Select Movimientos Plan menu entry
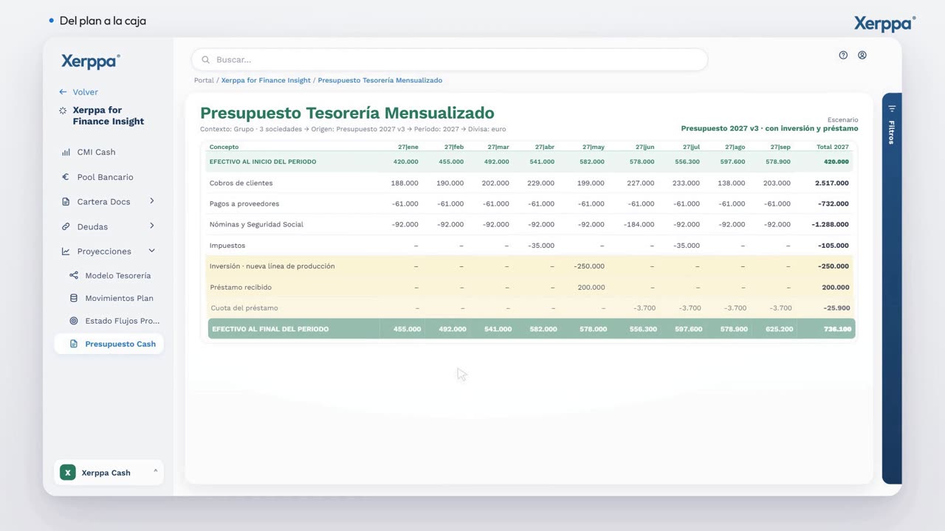 tap(120, 298)
